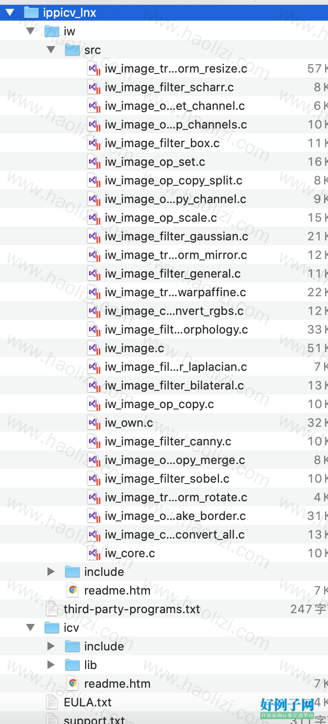Image resolution: width=328 pixels, height=724 pixels.
Task: Click the file icon of iw_image_filter_scharr.c
Action: coord(94,87)
